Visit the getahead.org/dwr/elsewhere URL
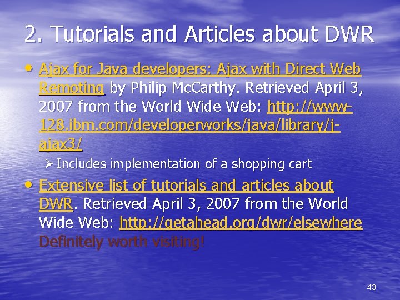Viewport: 400px width, 300px height. 241,222
